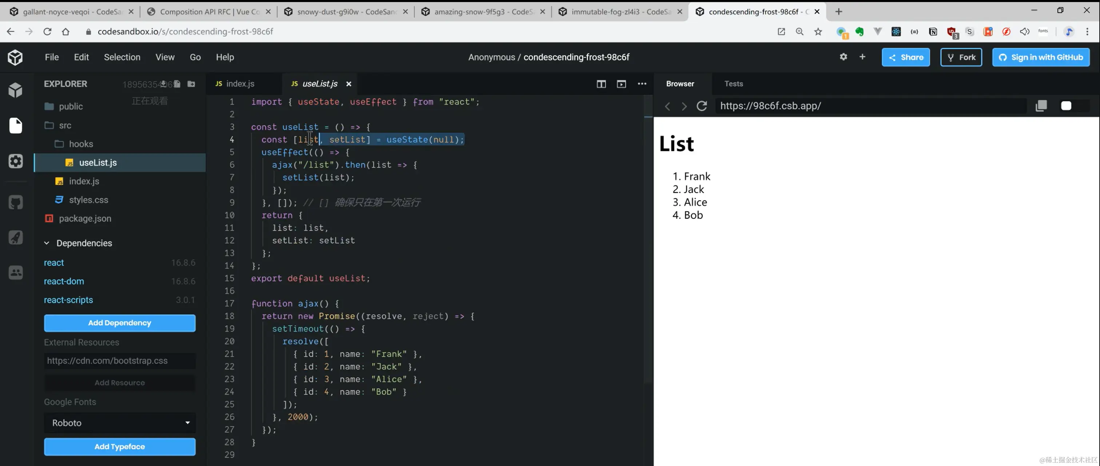Switch to the index.js editor tab
The height and width of the screenshot is (466, 1100).
[240, 84]
